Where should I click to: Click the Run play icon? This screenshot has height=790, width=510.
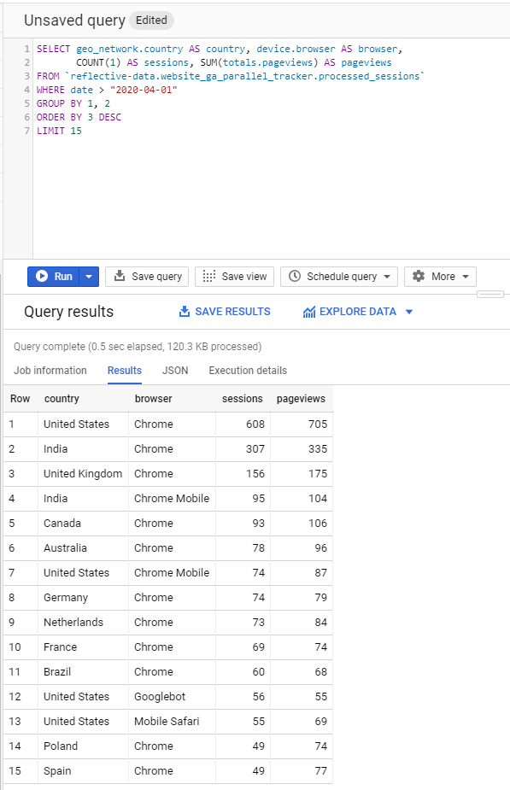point(43,276)
